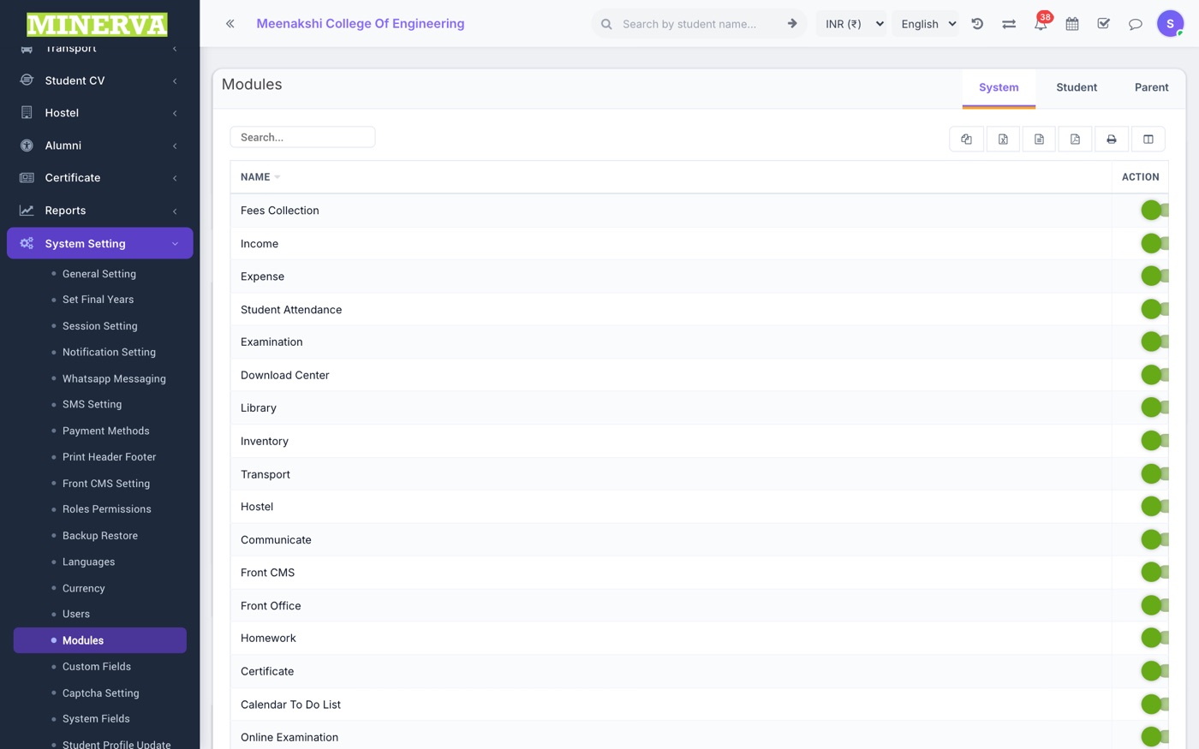Image resolution: width=1199 pixels, height=749 pixels.
Task: Toggle Income module switch
Action: coord(1154,243)
